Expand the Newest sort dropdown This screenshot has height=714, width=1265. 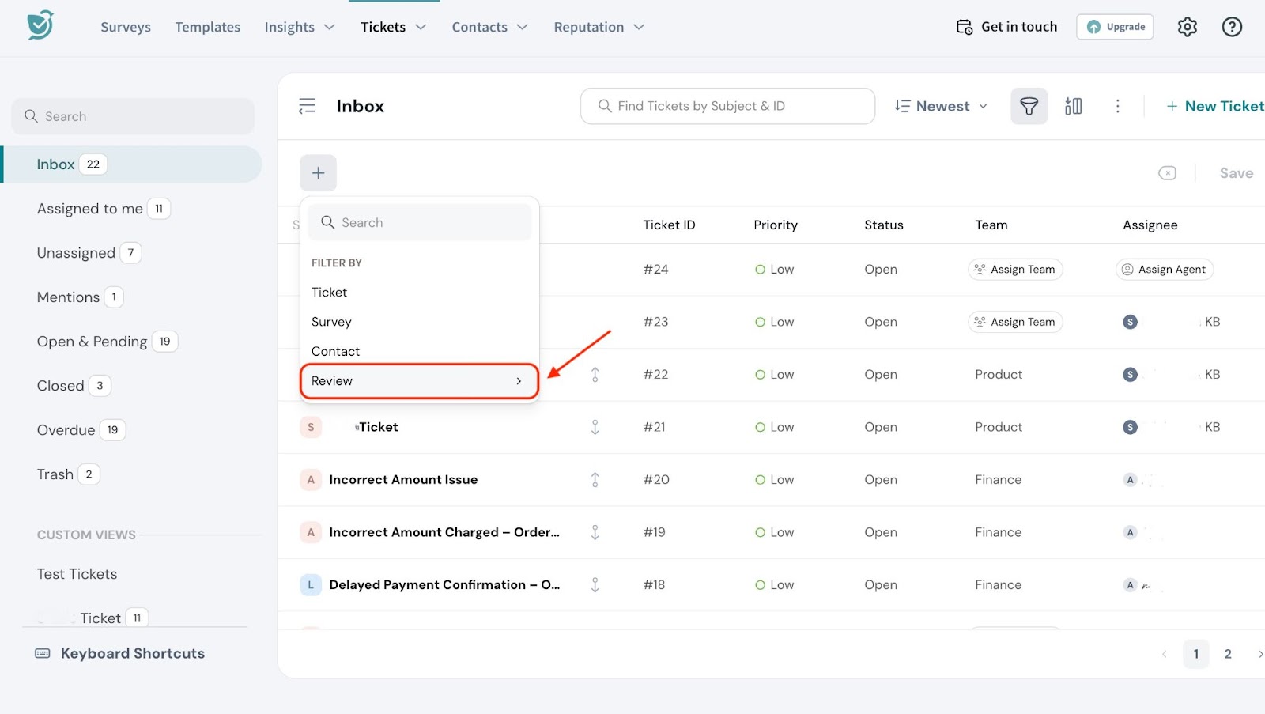941,106
